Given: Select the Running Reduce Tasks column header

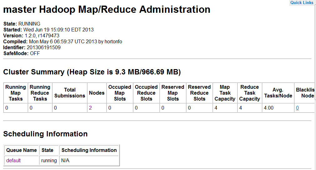Looking at the screenshot, I should [40, 93].
